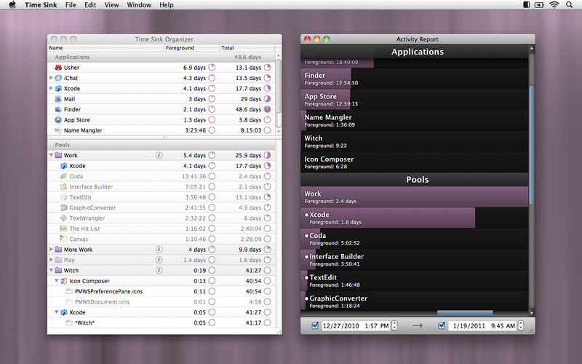Expand the Play pool folder

pyautogui.click(x=50, y=260)
